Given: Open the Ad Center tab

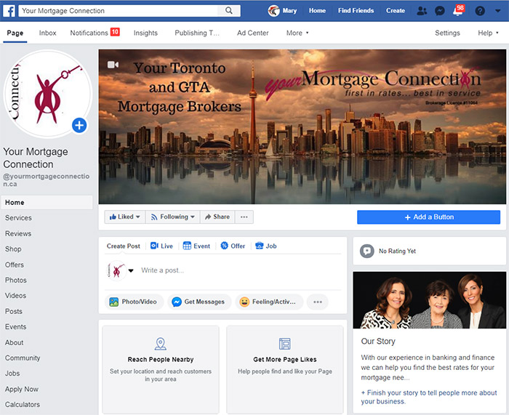Looking at the screenshot, I should [x=253, y=33].
